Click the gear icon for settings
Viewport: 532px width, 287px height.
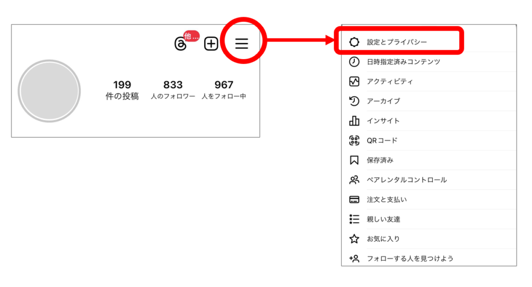(x=354, y=42)
